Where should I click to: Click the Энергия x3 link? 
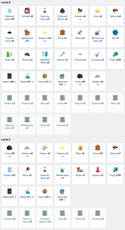(x=62, y=153)
